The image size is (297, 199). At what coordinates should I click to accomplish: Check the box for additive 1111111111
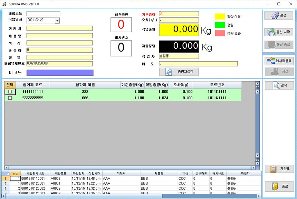pos(10,92)
